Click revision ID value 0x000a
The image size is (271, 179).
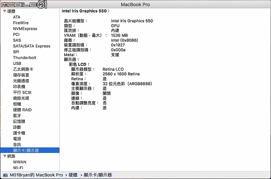click(x=118, y=50)
